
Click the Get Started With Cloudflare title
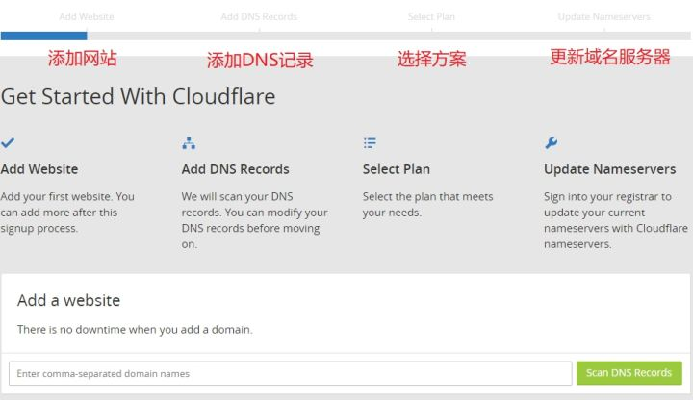click(x=138, y=97)
